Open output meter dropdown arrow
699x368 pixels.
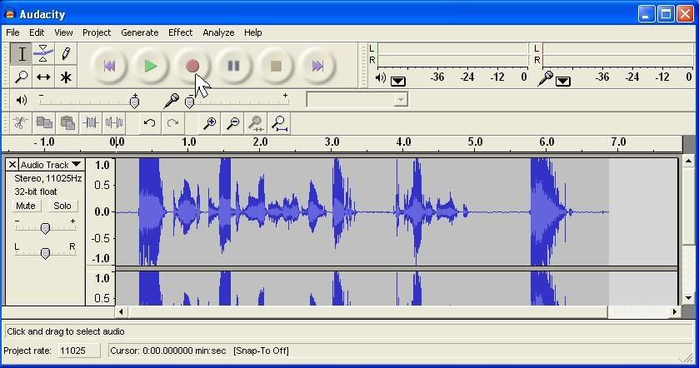398,81
